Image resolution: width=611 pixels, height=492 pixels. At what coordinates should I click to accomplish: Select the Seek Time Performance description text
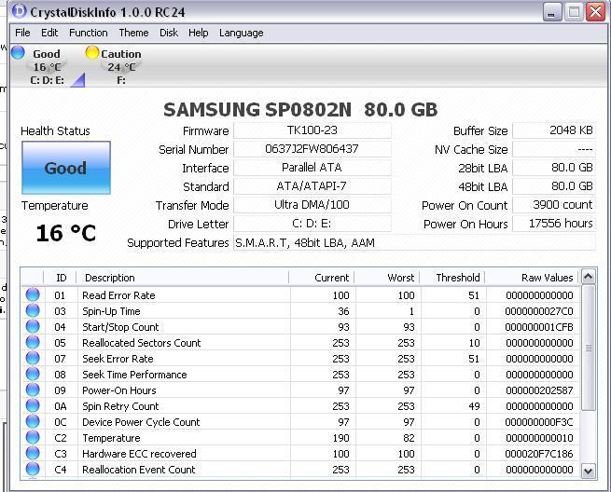(x=134, y=375)
